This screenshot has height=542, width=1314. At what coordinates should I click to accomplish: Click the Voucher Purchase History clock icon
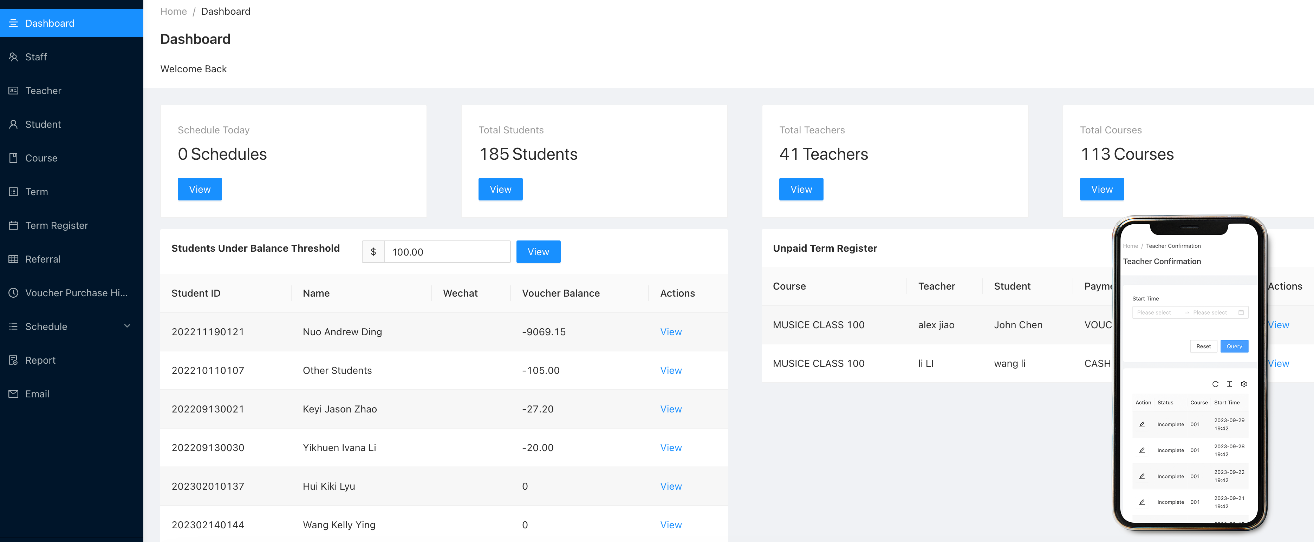[x=14, y=292]
